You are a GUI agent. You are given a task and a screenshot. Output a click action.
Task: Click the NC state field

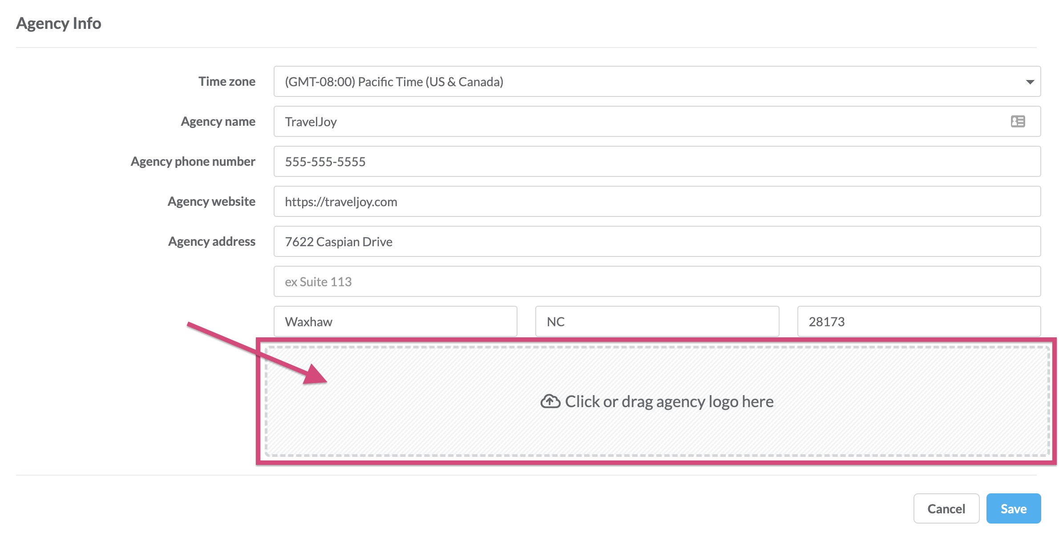[657, 321]
